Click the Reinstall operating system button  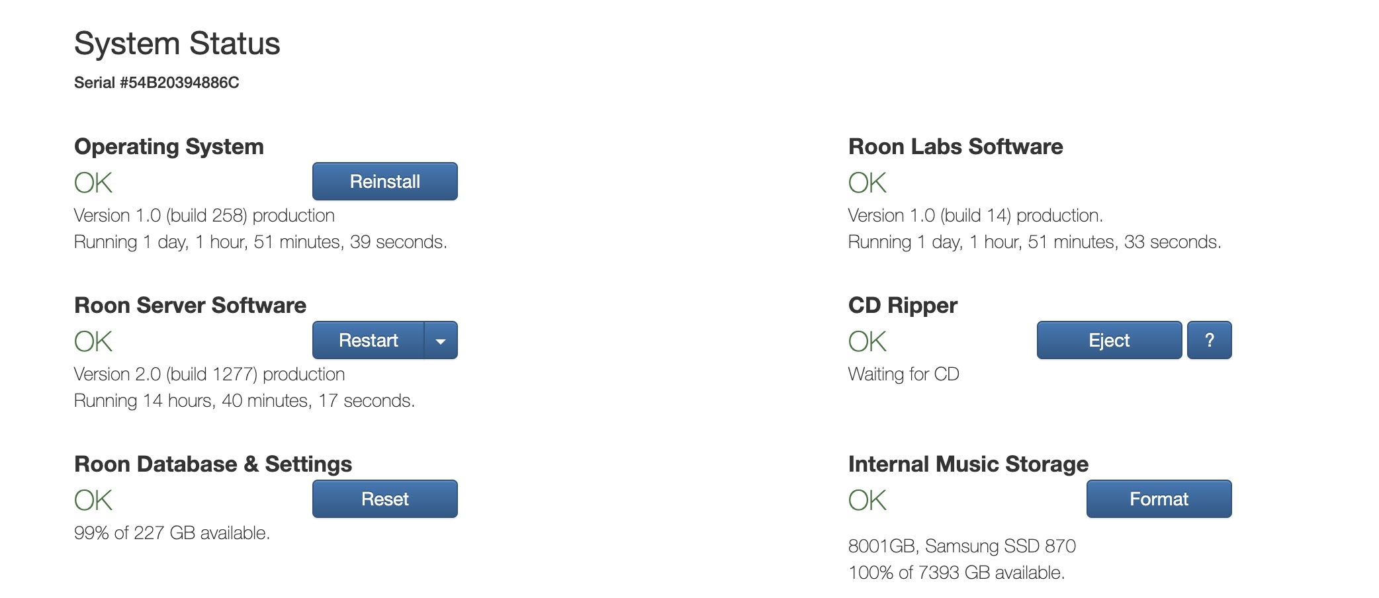(384, 181)
